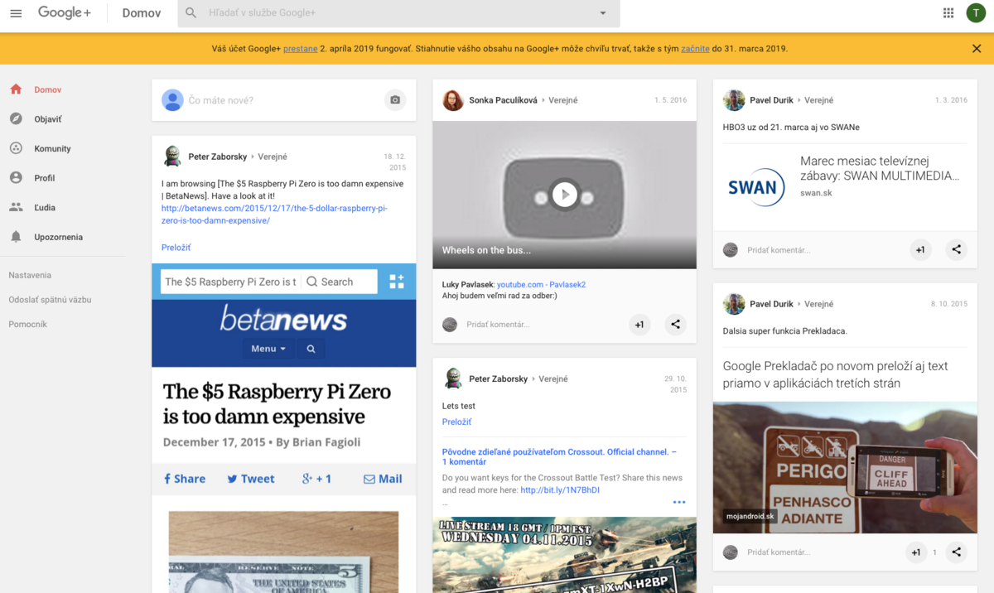Open Sonka Paculíková's avatar
Image resolution: width=994 pixels, height=593 pixels.
coord(453,100)
